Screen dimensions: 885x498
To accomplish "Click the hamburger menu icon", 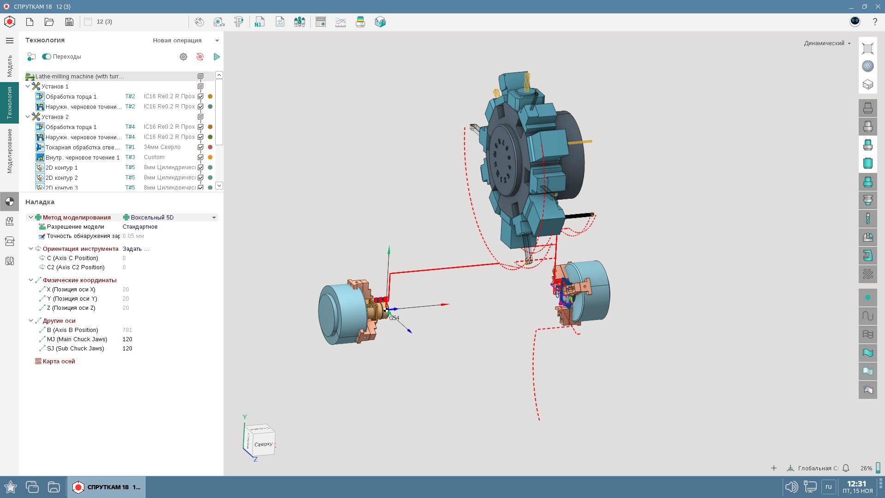I will pyautogui.click(x=10, y=41).
